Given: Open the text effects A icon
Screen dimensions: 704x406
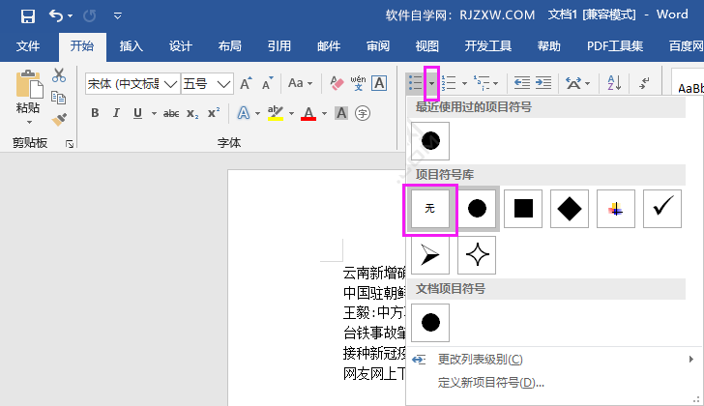Looking at the screenshot, I should tap(244, 113).
